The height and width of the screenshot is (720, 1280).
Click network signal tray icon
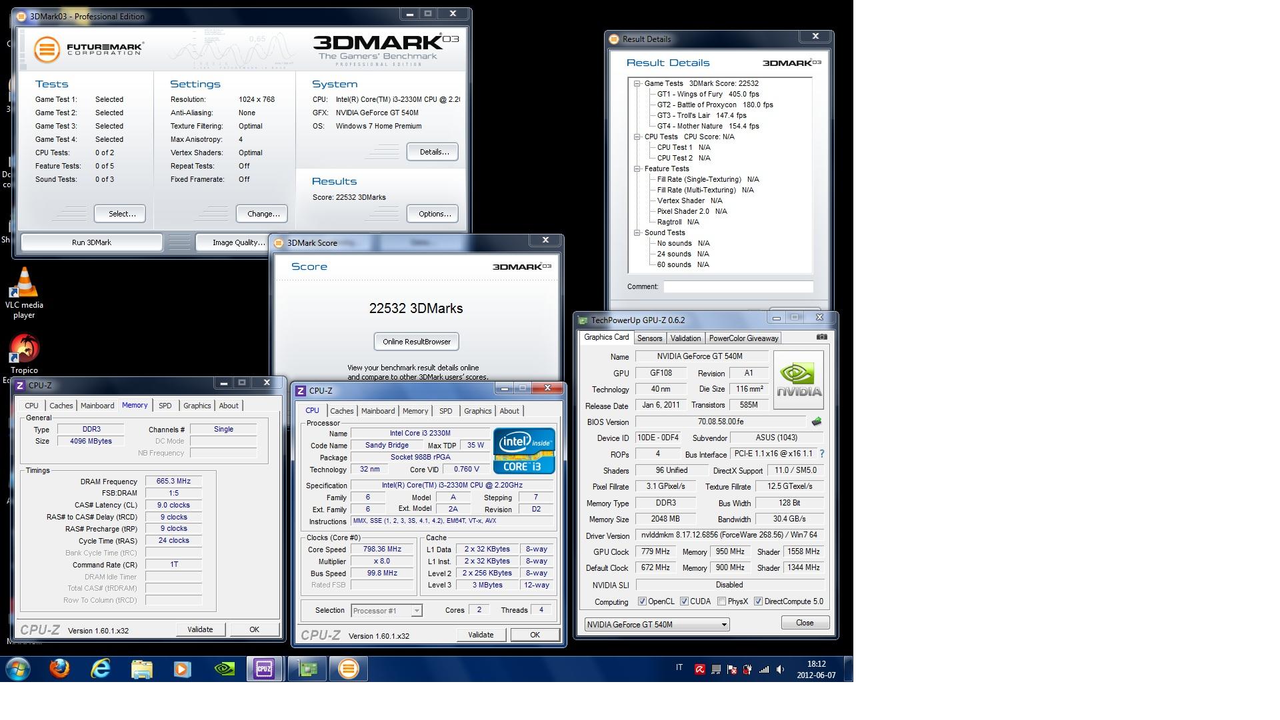point(764,669)
